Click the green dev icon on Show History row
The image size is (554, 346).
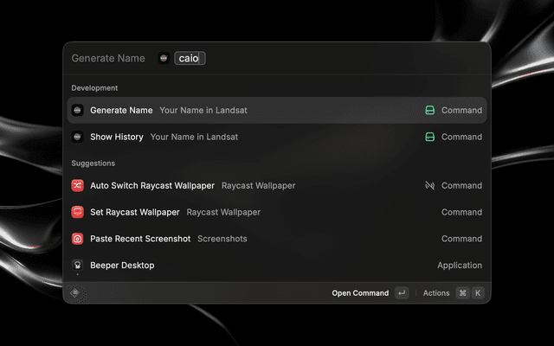[429, 137]
